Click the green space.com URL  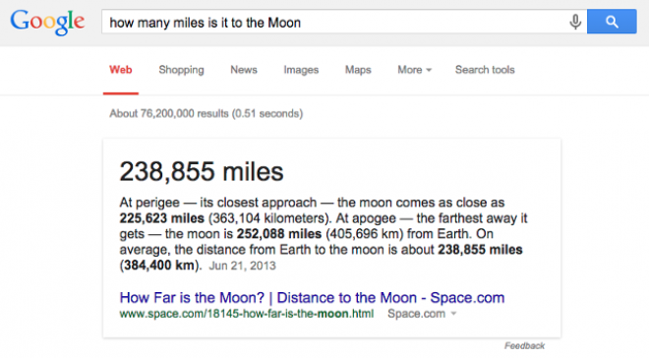click(x=246, y=314)
